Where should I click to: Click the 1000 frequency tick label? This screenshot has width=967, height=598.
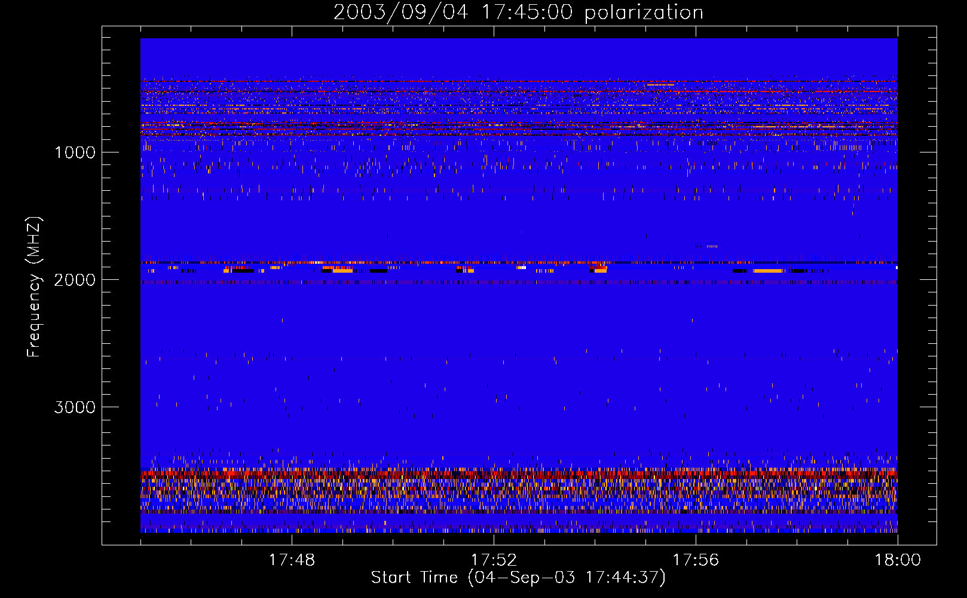75,152
